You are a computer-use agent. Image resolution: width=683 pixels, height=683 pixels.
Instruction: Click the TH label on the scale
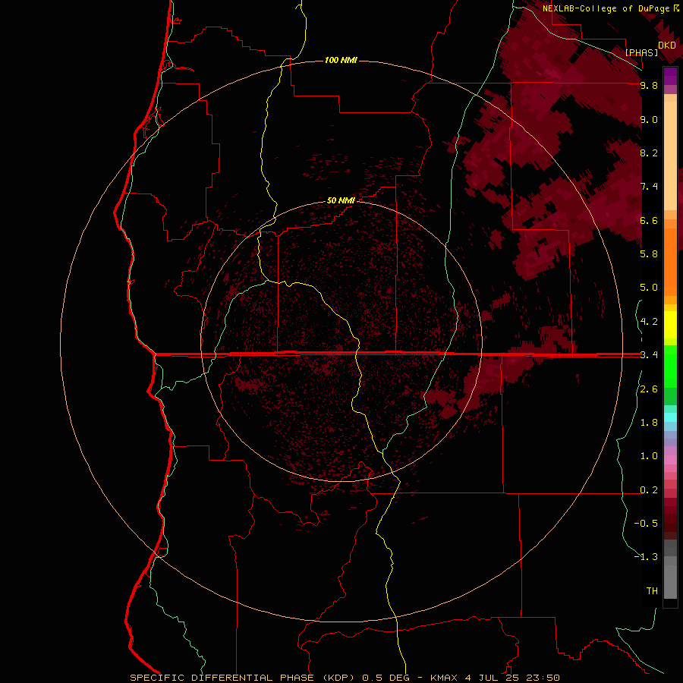(652, 590)
